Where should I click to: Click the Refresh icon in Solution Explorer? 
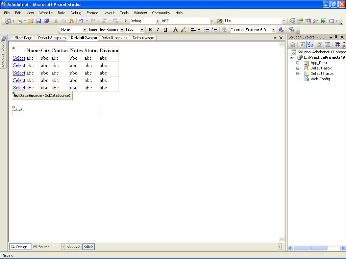302,45
